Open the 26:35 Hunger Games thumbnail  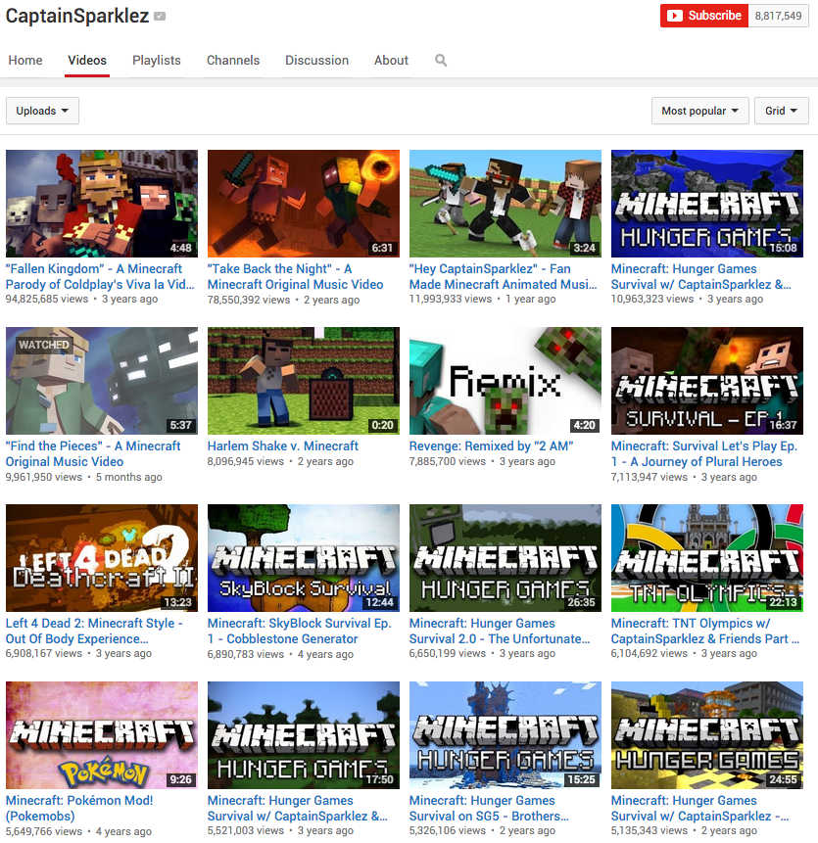tap(505, 558)
